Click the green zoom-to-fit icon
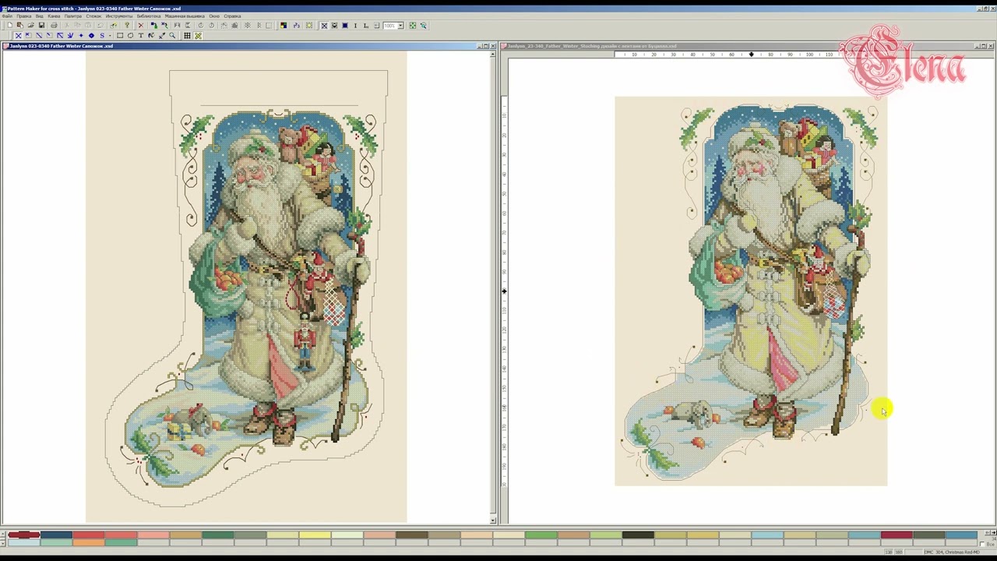 coord(413,26)
